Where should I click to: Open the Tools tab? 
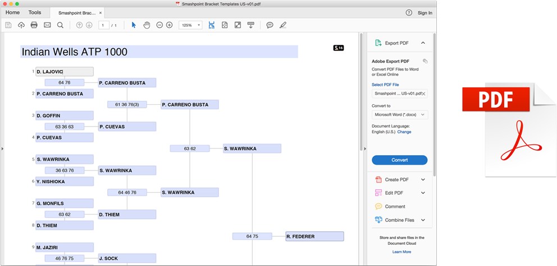click(x=35, y=12)
